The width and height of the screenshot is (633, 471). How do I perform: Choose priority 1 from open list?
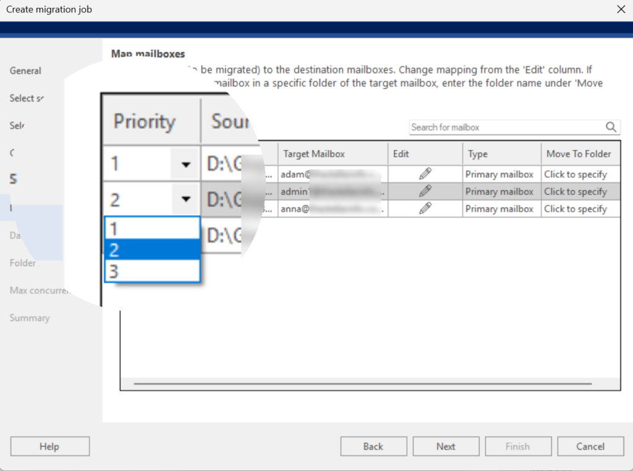152,228
